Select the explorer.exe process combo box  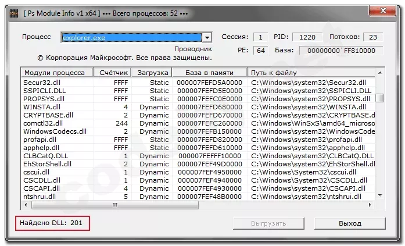137,38
